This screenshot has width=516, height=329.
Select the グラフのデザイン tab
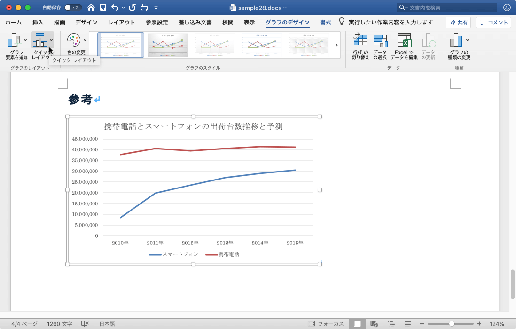[x=287, y=23]
